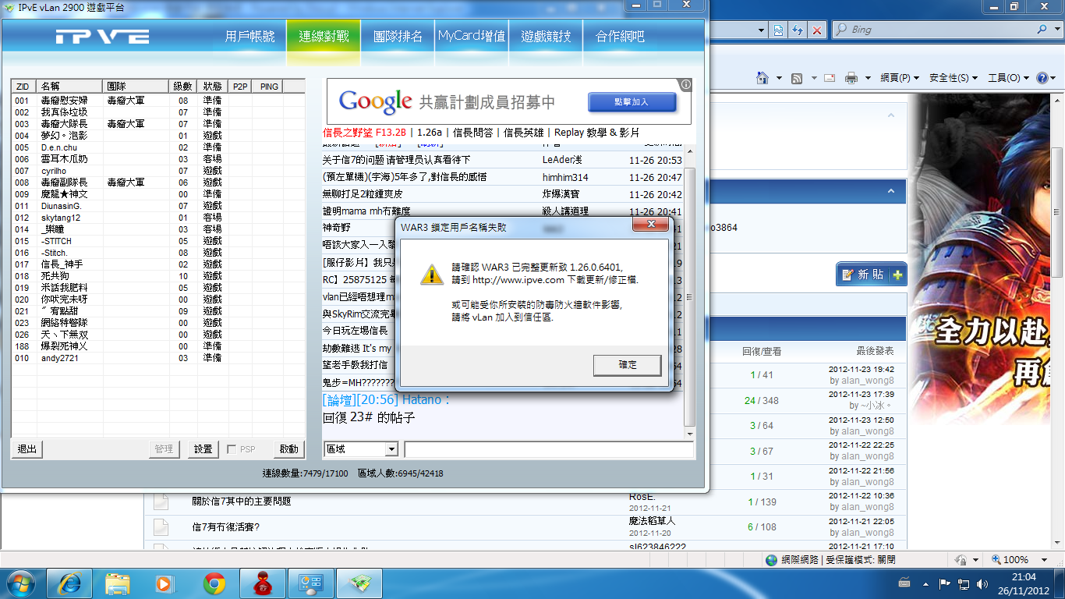Open the 區域 chat channel dropdown
Image resolution: width=1065 pixels, height=599 pixels.
tap(391, 449)
